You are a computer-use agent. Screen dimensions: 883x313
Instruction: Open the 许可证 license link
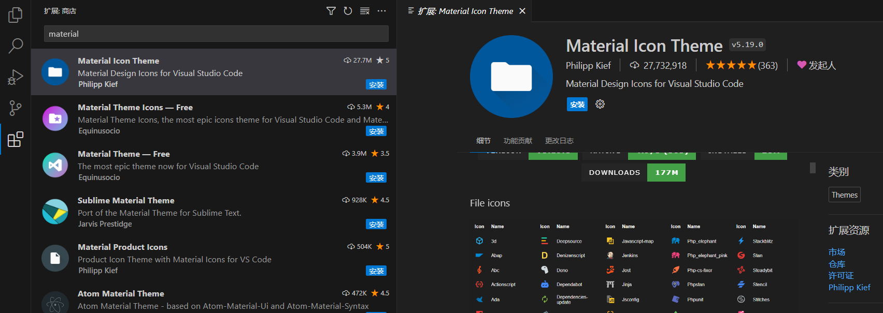[841, 276]
